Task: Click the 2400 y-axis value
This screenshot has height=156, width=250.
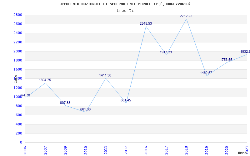Action: pos(18,33)
